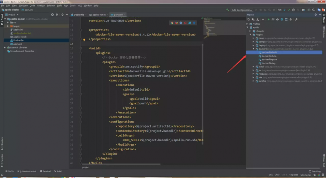Select dockerfile:push goal in Maven tree

(x=269, y=60)
